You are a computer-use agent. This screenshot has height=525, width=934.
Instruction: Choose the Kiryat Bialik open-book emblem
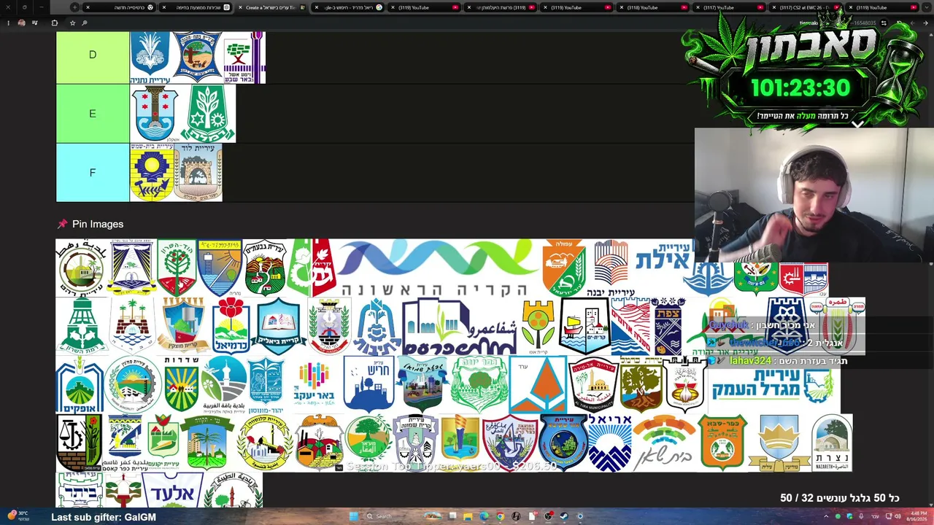click(x=278, y=326)
